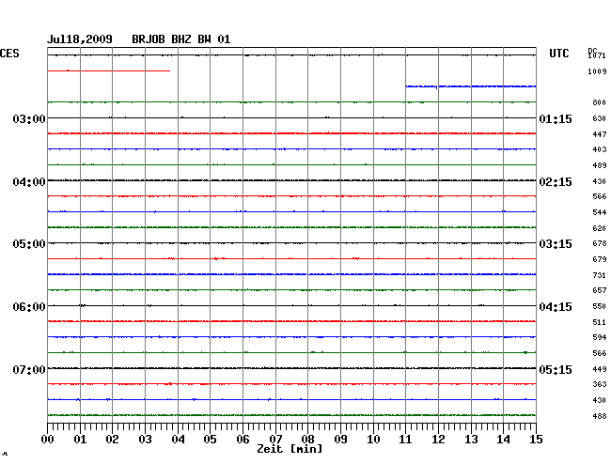Viewport: 611px width, 464px height.
Task: Click the 05:00 local time label
Action: tap(29, 244)
